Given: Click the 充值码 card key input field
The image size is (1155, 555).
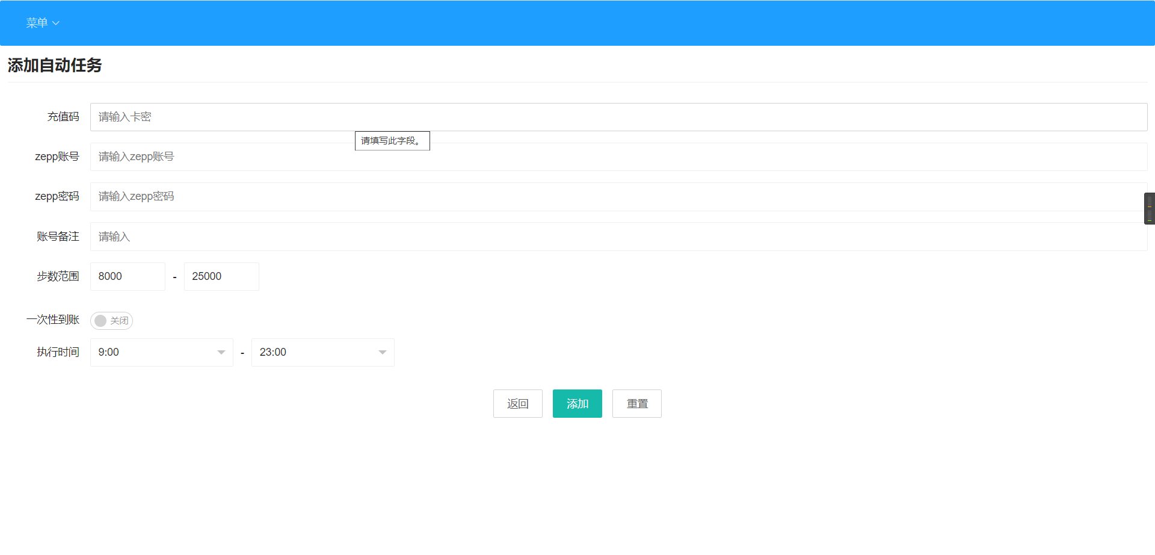Looking at the screenshot, I should coord(618,117).
